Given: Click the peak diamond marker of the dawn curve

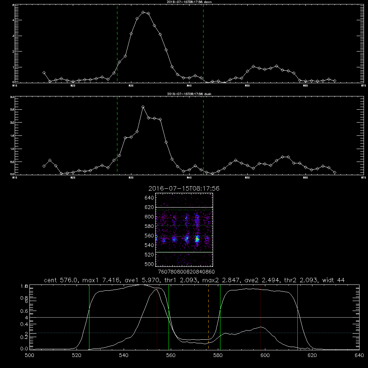Looking at the screenshot, I should click(x=143, y=12).
